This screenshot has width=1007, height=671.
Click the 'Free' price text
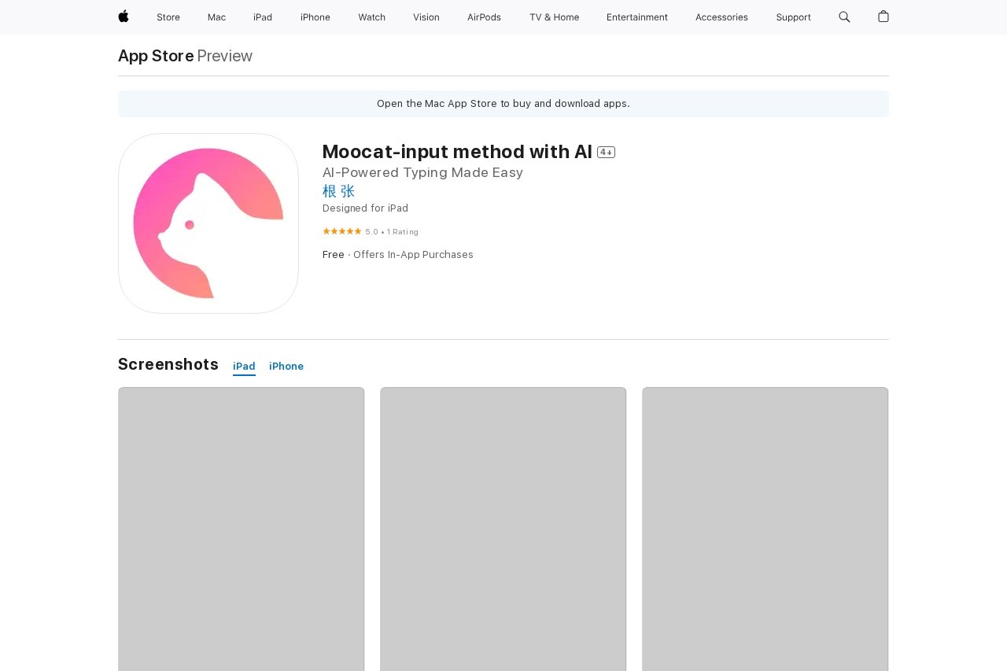pyautogui.click(x=334, y=255)
